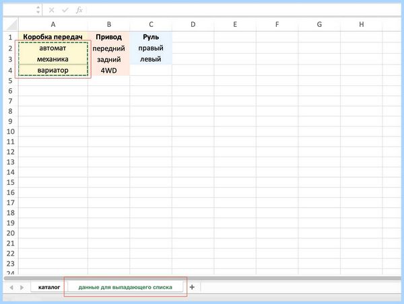Click the задний cell
Screen dimensions: 404x304
108,59
